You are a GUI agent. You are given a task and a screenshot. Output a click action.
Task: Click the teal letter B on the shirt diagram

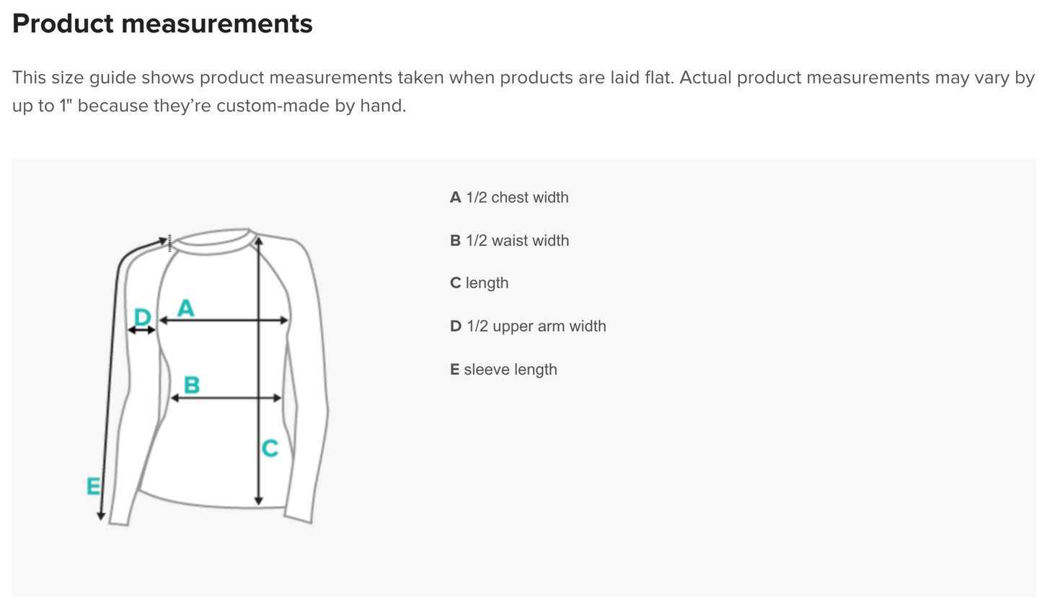pyautogui.click(x=191, y=385)
